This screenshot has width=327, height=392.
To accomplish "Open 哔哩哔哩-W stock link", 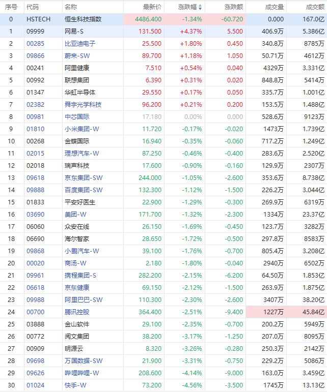I will point(82,373).
